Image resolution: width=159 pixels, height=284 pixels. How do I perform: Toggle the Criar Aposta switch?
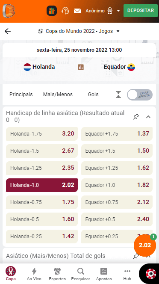coord(140,95)
